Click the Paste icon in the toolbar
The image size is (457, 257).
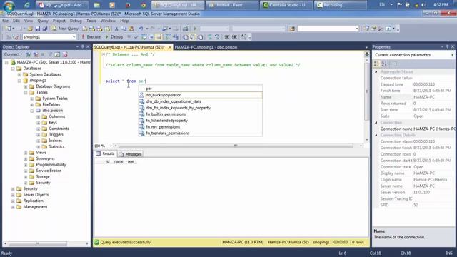click(131, 29)
